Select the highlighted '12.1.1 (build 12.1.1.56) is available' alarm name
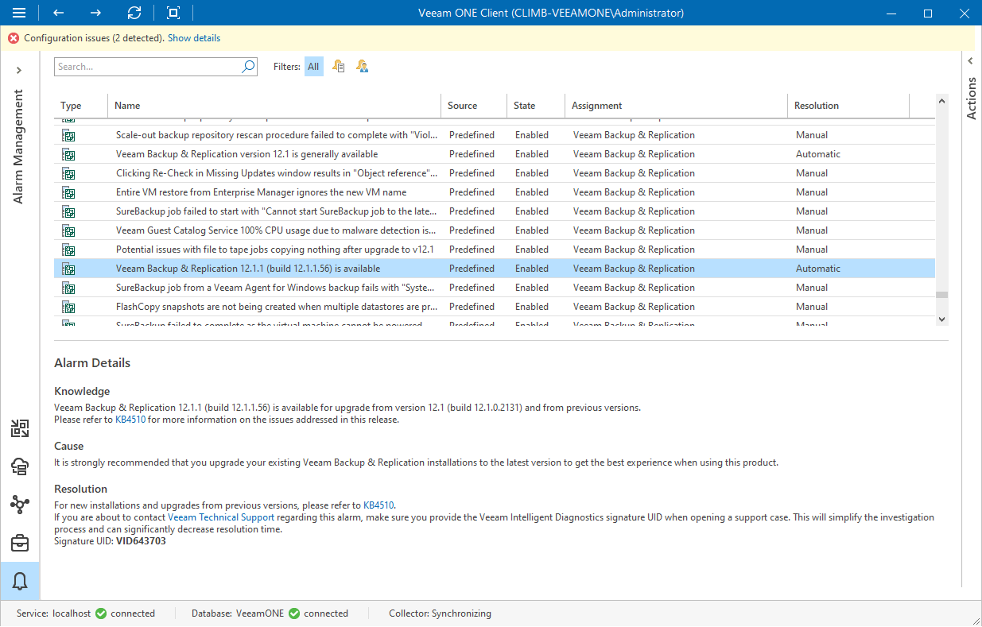Viewport: 982px width, 627px height. click(x=248, y=269)
